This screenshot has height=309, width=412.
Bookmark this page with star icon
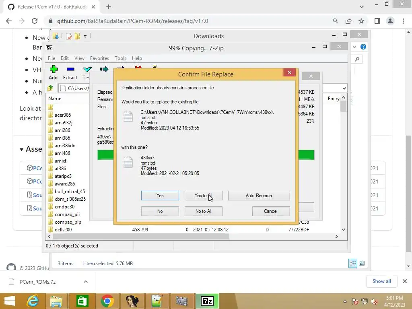tap(361, 21)
